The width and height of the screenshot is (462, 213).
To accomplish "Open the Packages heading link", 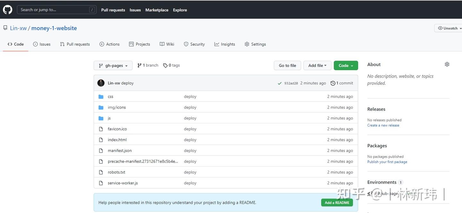I will [x=377, y=146].
